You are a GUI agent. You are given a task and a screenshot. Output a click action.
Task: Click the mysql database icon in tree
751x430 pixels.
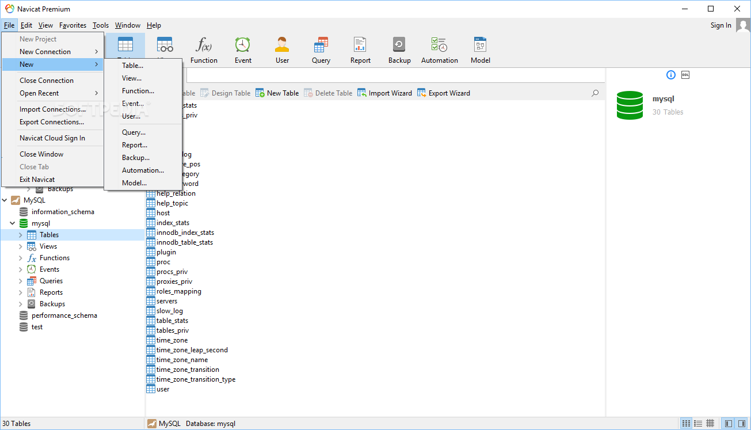tap(24, 223)
